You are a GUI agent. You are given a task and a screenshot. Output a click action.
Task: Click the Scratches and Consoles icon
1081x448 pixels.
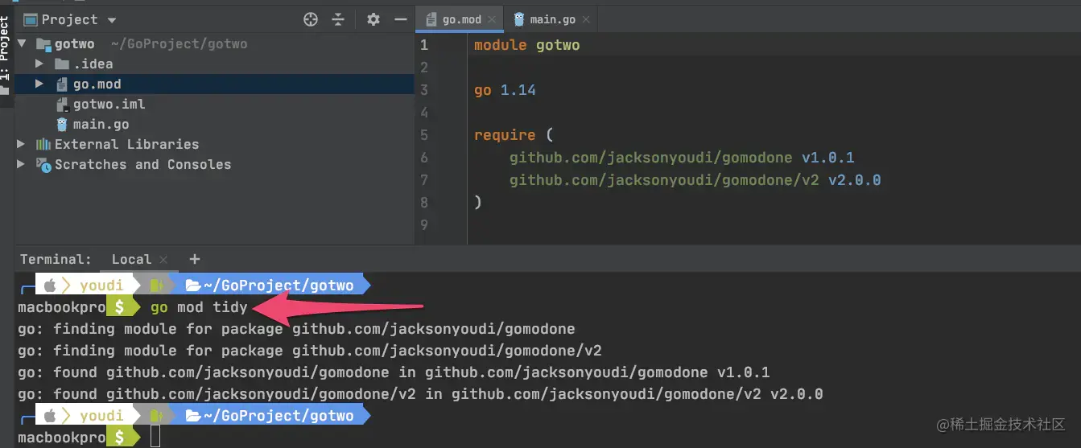point(43,164)
